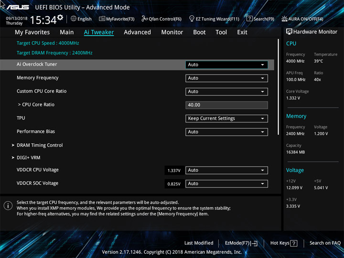
Task: Switch to My Favorites tab
Action: click(32, 32)
